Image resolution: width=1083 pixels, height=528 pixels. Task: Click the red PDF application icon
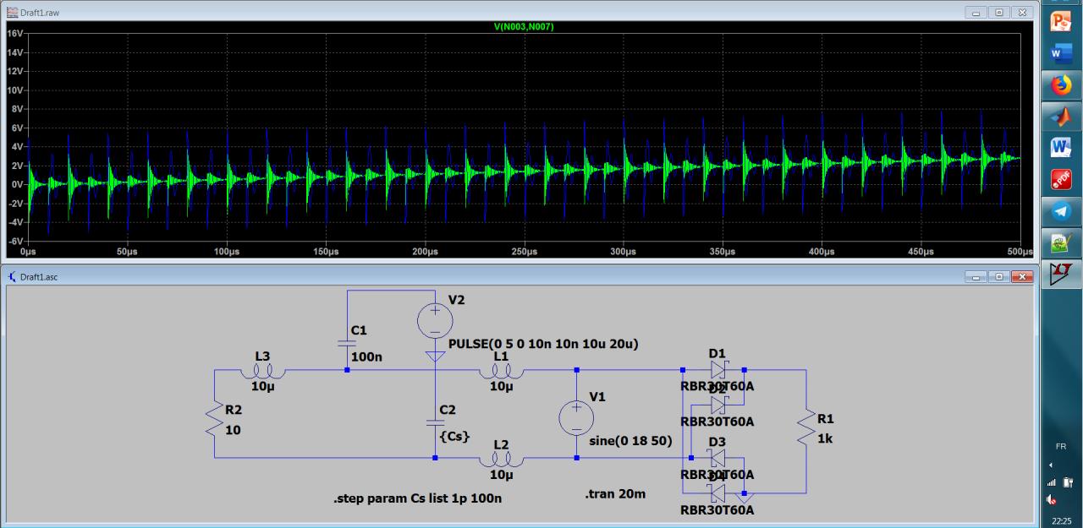click(x=1061, y=179)
